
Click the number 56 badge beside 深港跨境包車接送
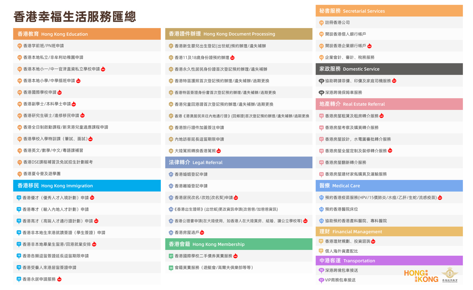[321, 270]
